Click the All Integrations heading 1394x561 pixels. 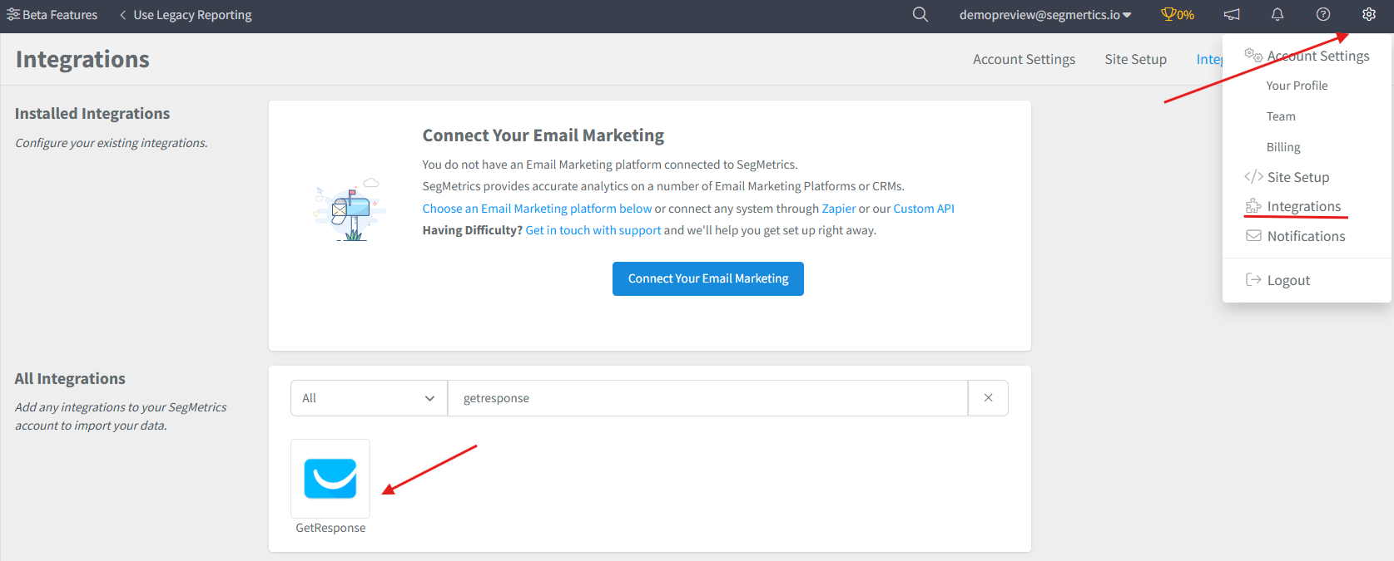pos(70,378)
